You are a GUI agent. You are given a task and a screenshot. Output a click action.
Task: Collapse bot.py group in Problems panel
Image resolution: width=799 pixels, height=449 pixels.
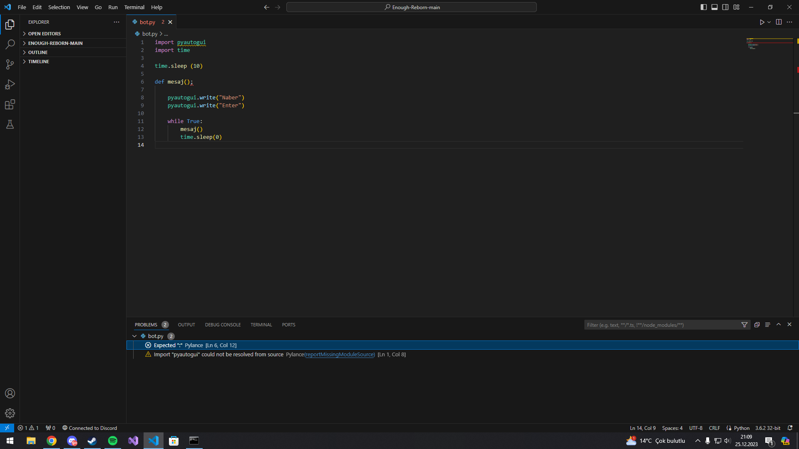(x=134, y=336)
